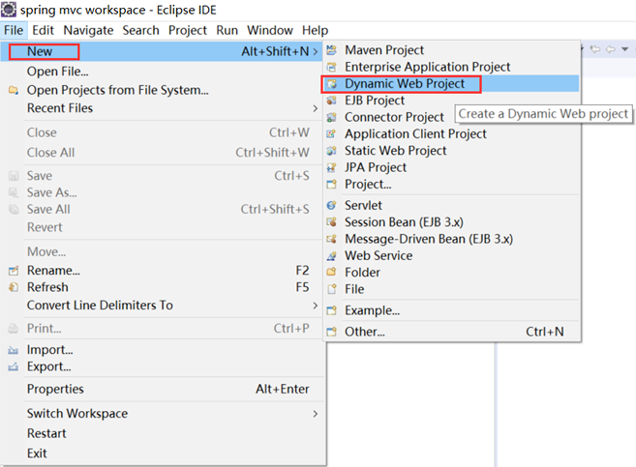Image resolution: width=636 pixels, height=467 pixels.
Task: Click the Import icon
Action: point(14,350)
